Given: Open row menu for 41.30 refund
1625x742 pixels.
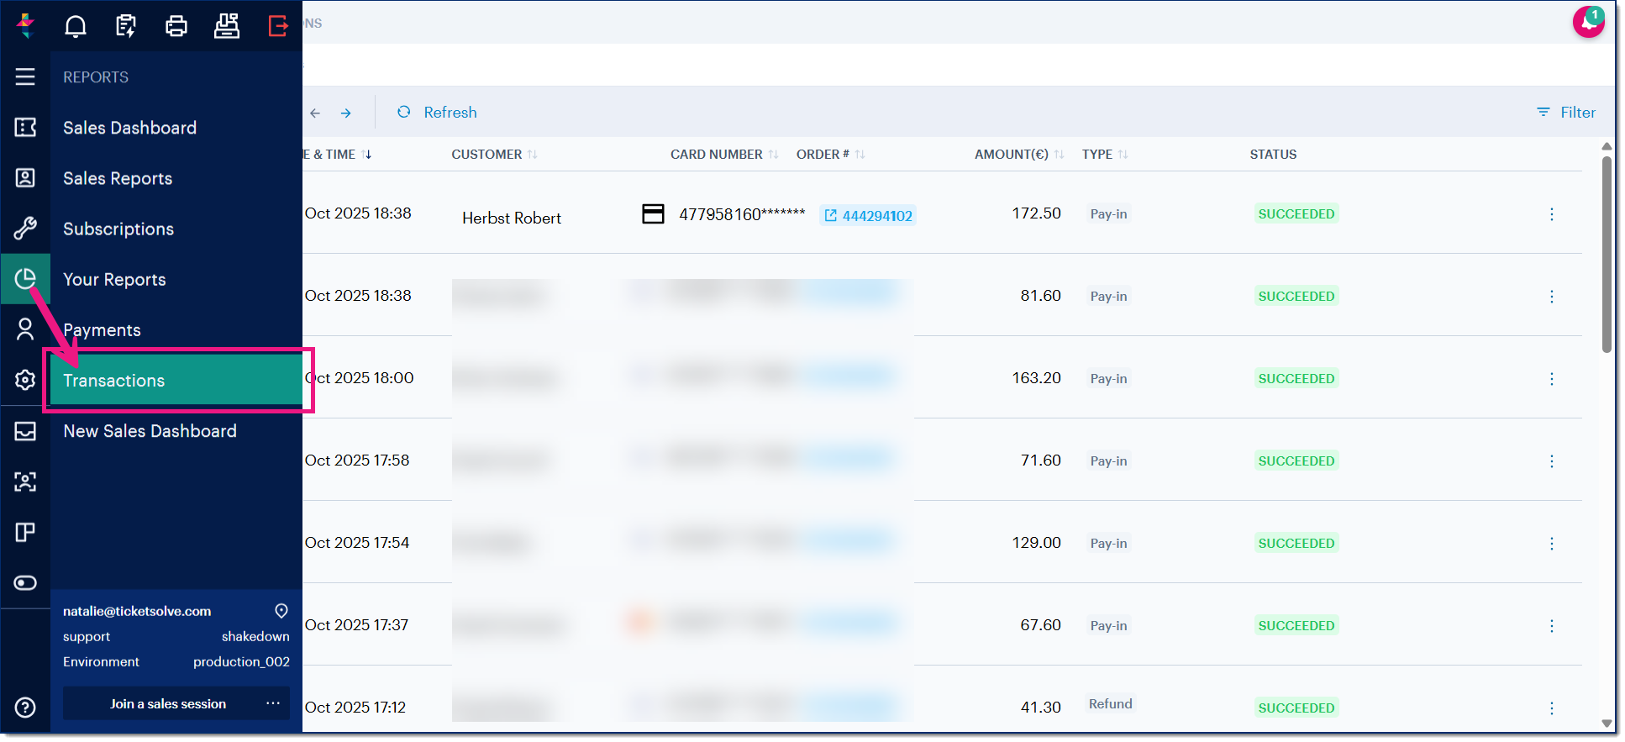Looking at the screenshot, I should click(x=1551, y=708).
